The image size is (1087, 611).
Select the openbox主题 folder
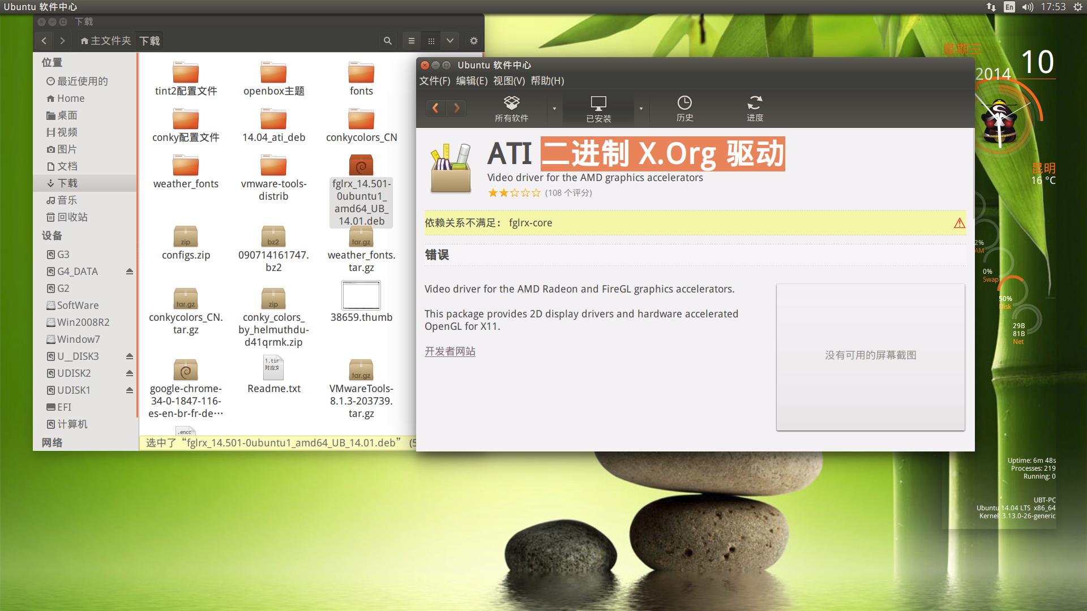point(273,79)
